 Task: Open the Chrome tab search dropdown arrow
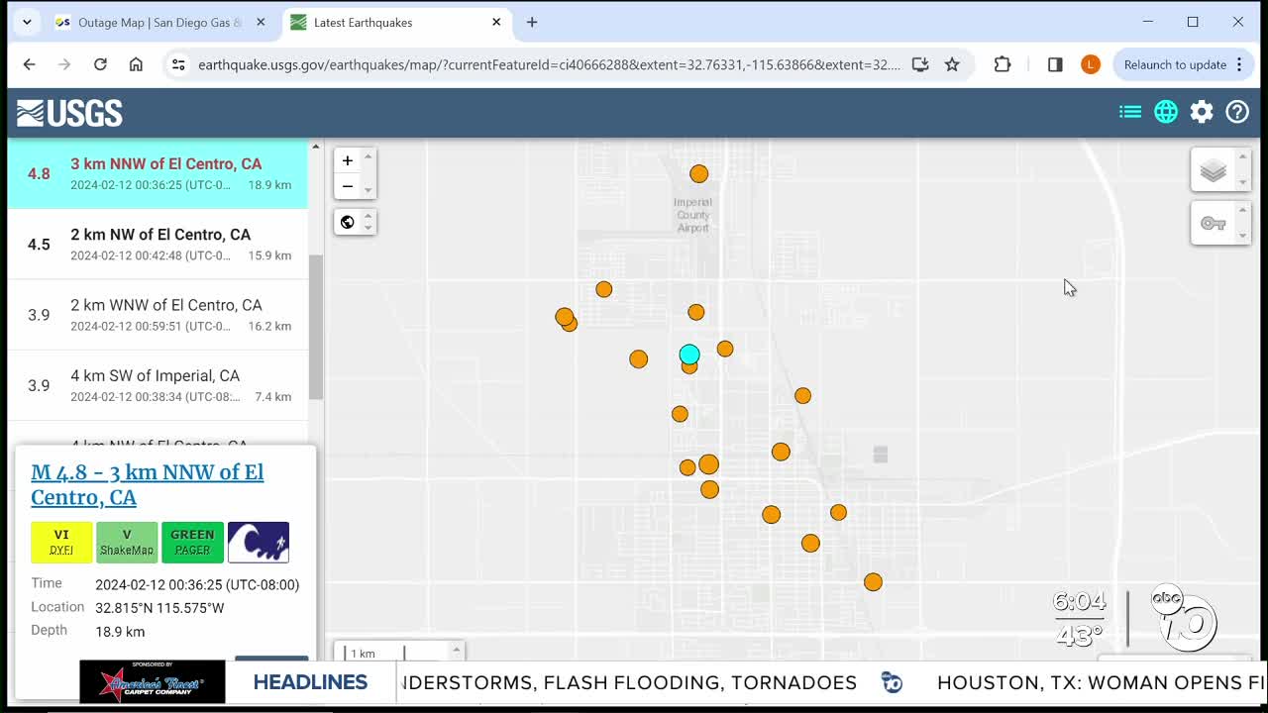tap(27, 22)
